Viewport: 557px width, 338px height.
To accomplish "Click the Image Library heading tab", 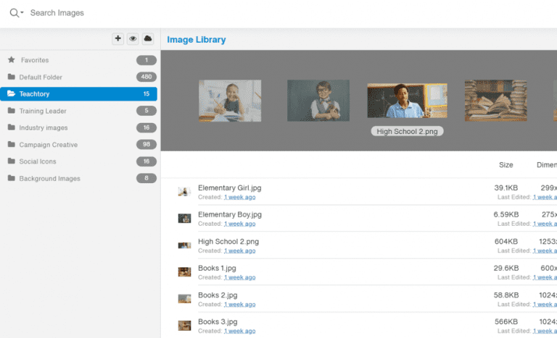I will point(197,40).
